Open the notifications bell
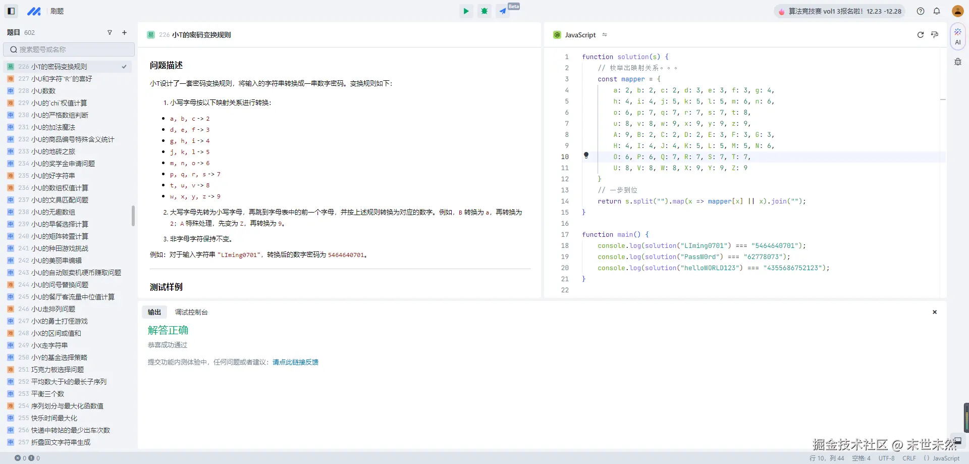 937,11
